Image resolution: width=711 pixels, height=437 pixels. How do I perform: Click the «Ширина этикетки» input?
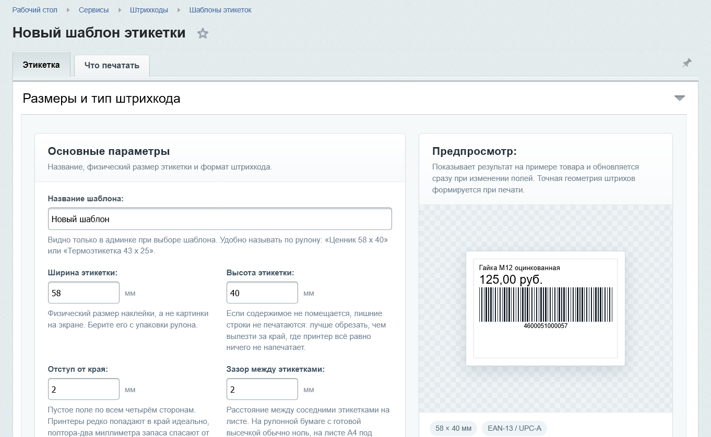[84, 293]
